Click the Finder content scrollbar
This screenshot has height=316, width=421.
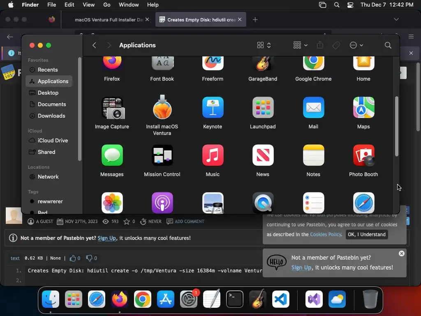pos(397,126)
